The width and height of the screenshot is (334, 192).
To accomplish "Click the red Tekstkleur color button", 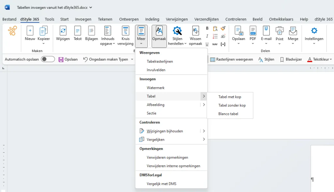I will 310,60.
